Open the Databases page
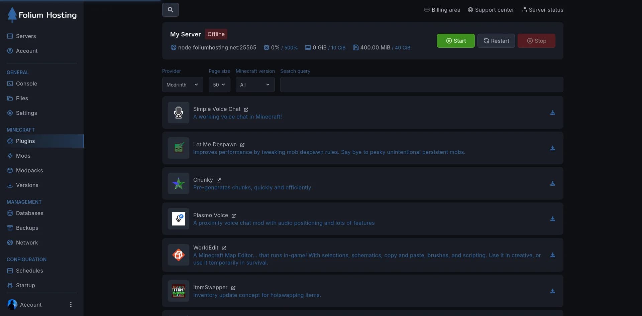The height and width of the screenshot is (316, 642). click(42, 213)
